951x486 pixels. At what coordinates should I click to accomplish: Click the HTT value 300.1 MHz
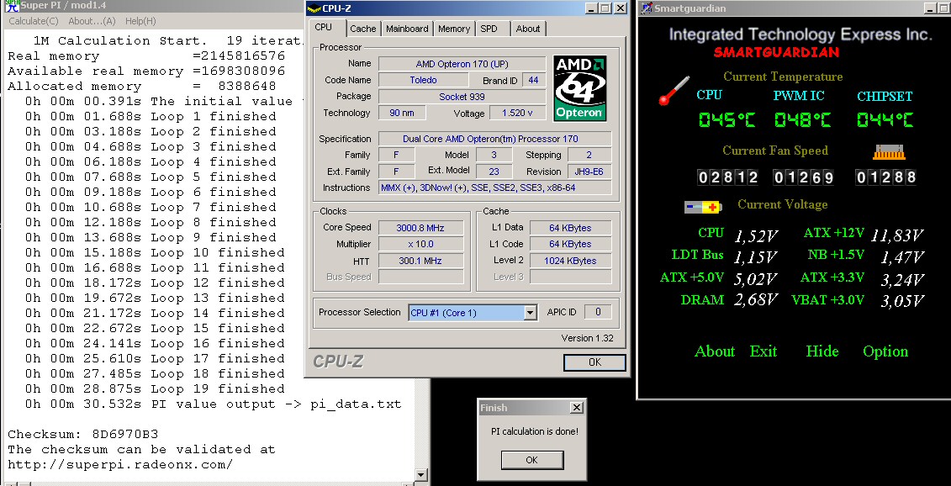click(x=421, y=261)
